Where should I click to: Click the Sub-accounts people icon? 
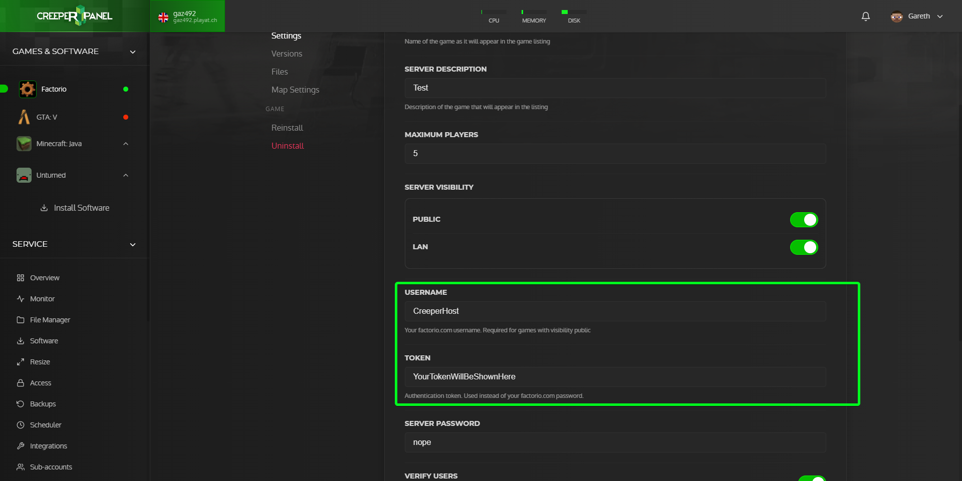click(x=21, y=467)
